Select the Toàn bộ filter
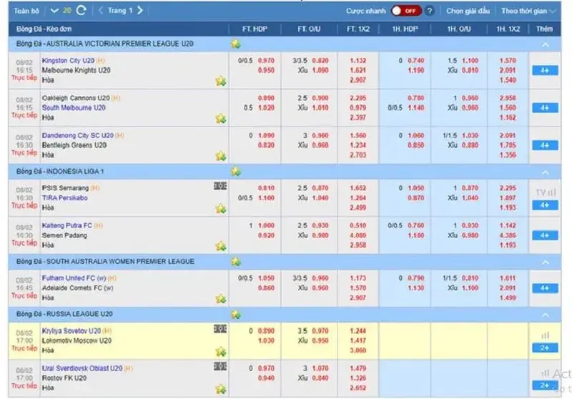 (26, 11)
